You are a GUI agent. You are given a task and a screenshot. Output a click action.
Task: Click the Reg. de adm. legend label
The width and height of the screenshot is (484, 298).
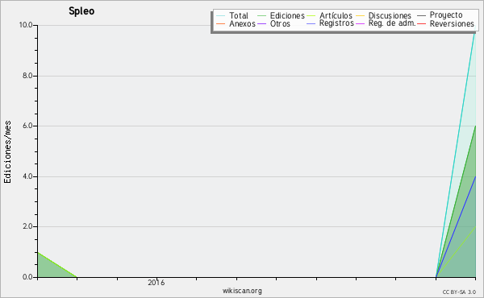click(x=392, y=23)
